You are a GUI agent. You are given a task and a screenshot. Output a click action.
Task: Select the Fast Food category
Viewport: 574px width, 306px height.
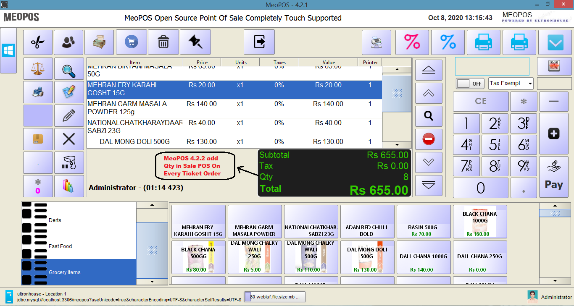coord(79,246)
